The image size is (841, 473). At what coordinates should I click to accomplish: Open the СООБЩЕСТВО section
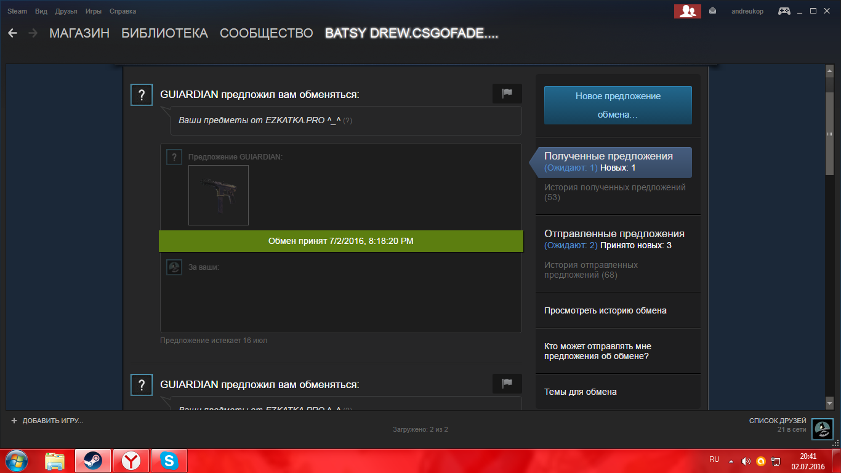(267, 33)
